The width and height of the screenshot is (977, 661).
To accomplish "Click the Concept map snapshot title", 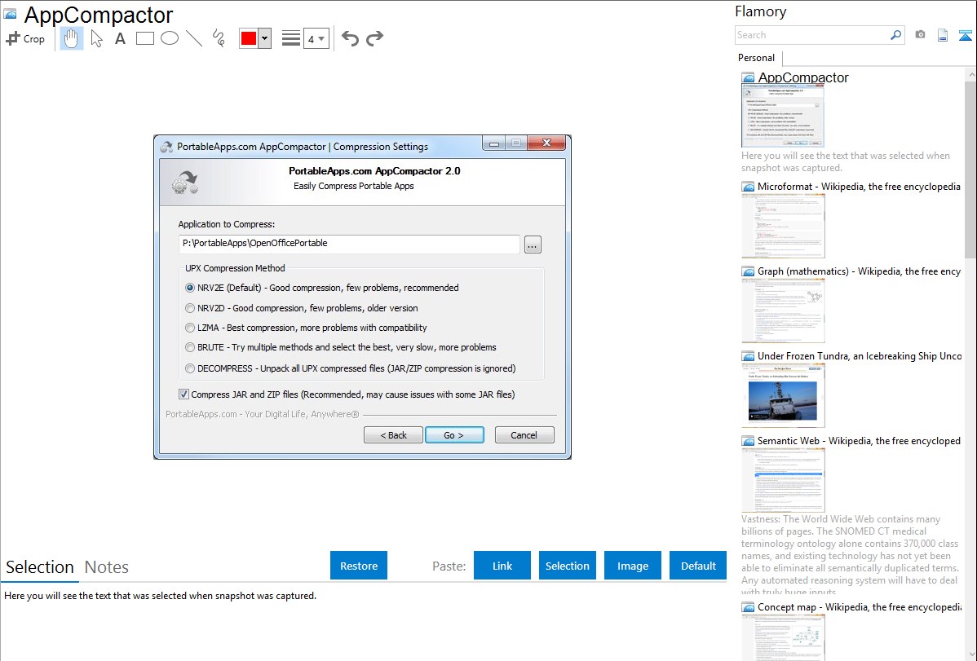I will pos(860,606).
